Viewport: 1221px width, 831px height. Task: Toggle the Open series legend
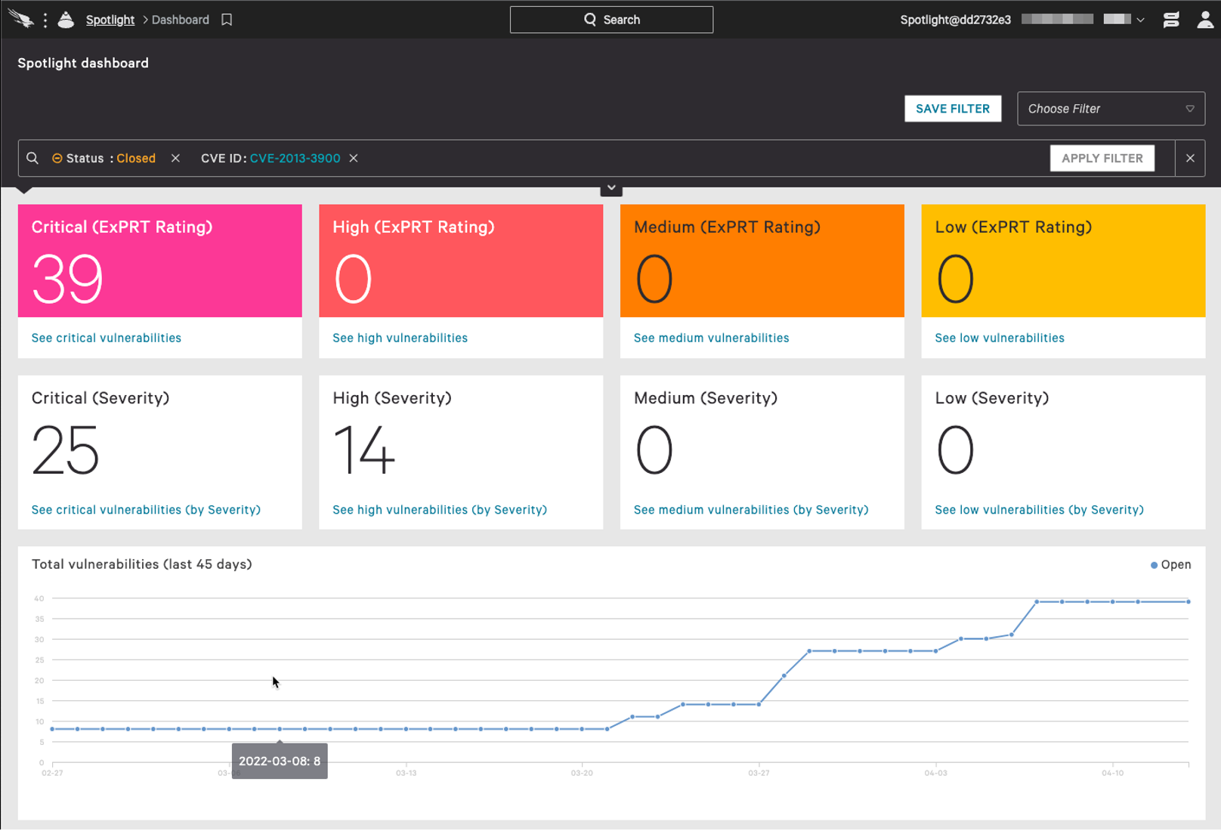tap(1170, 564)
